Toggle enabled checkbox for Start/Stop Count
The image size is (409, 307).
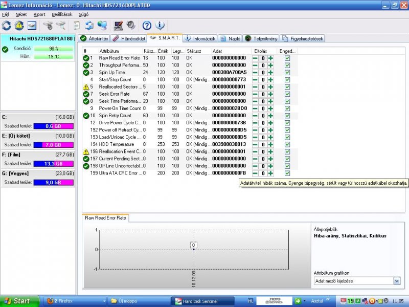(x=287, y=80)
